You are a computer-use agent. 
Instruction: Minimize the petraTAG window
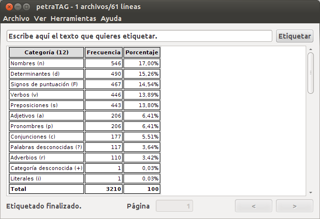pyautogui.click(x=17, y=7)
